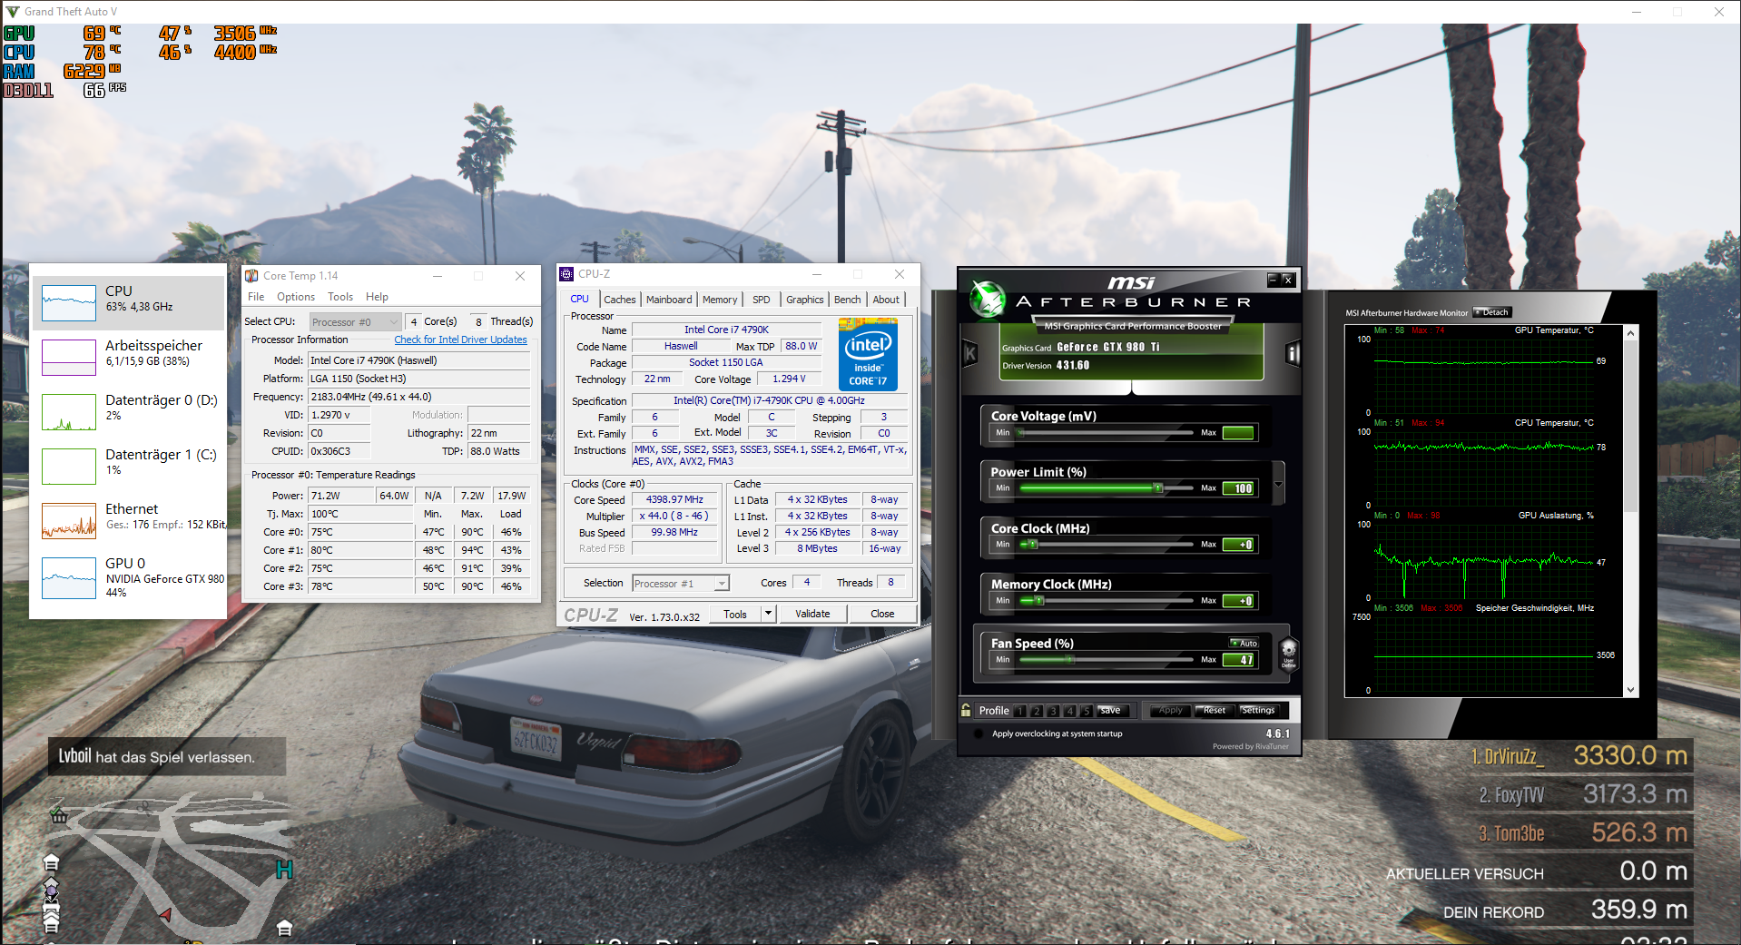Open the Kombustor 'K' side button
The height and width of the screenshot is (945, 1741).
(x=969, y=354)
